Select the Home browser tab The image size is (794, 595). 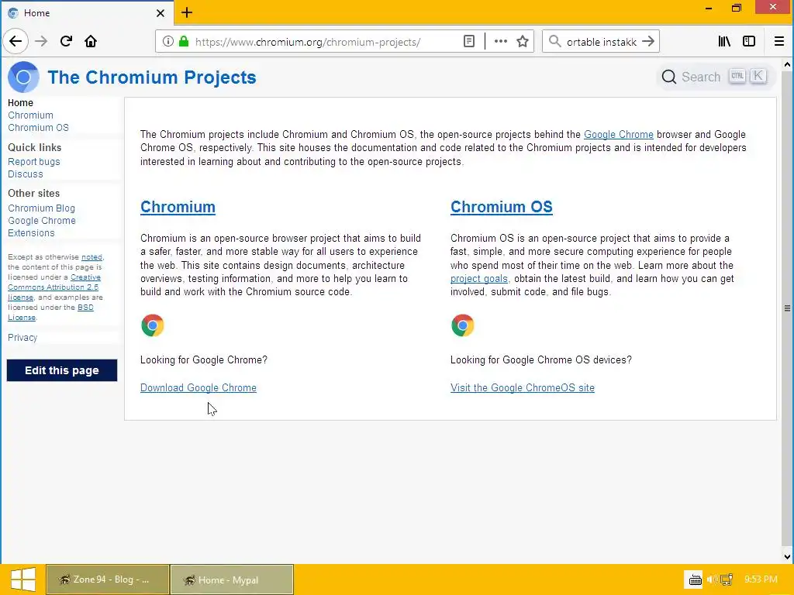87,13
